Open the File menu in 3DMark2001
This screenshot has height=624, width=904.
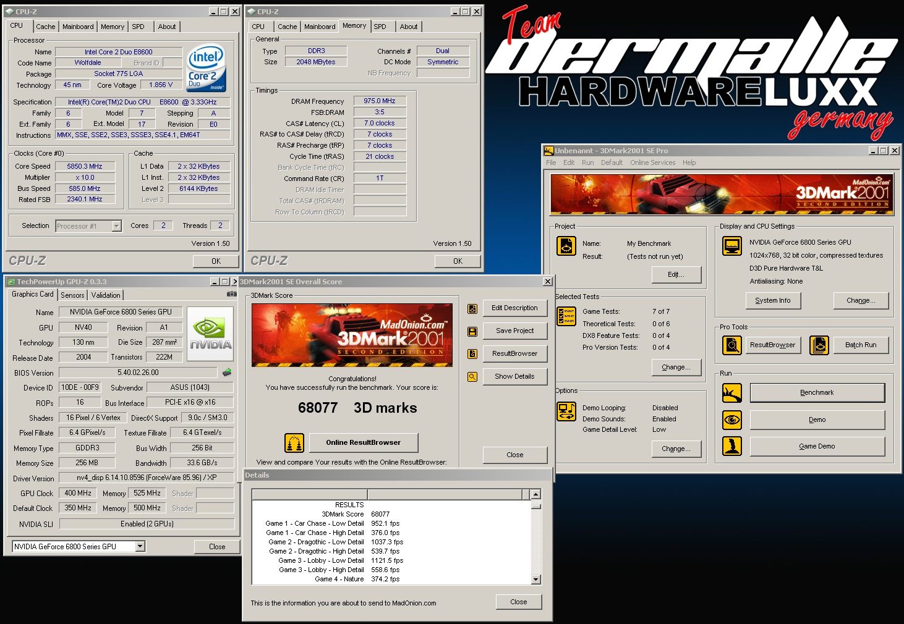tap(551, 162)
